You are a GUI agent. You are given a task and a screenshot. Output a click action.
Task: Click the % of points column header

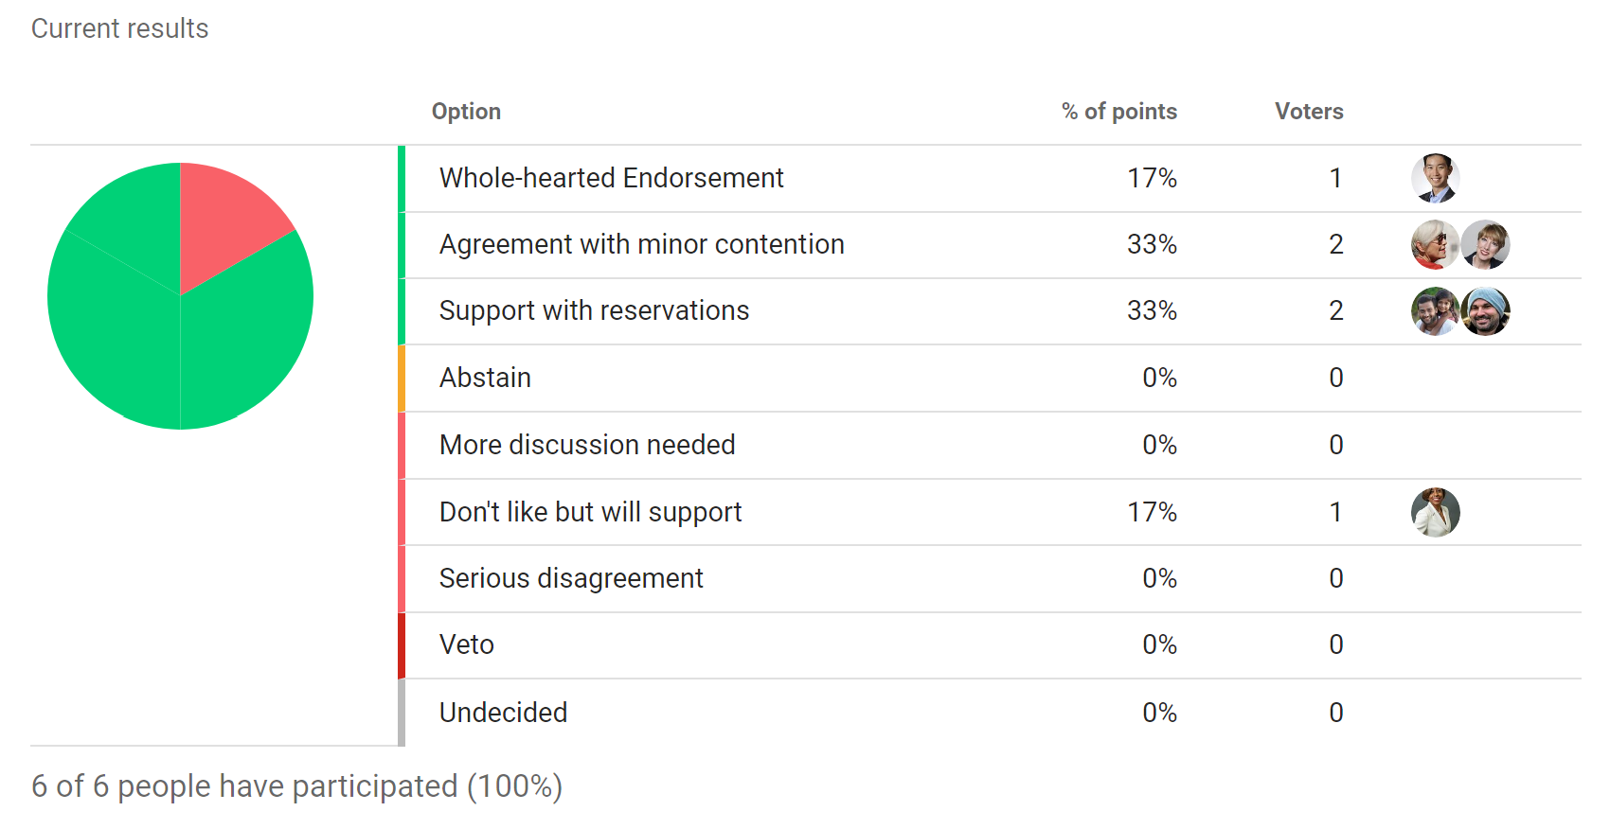click(x=1119, y=112)
